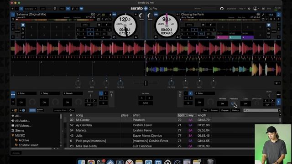This screenshot has width=292, height=164.
Task: Toggle SYNC on the left deck
Action: pyautogui.click(x=85, y=25)
